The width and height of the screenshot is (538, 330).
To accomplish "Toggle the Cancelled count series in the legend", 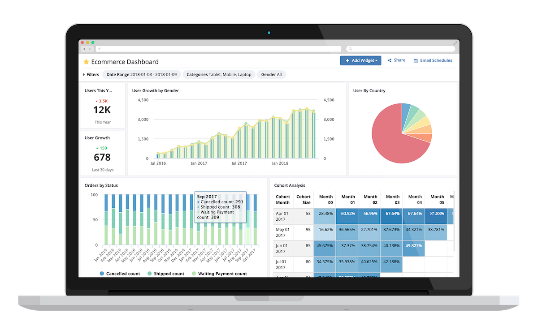I will click(122, 273).
